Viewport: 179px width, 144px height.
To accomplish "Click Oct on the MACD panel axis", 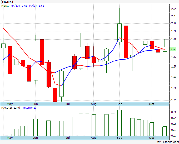I will point(152,138).
